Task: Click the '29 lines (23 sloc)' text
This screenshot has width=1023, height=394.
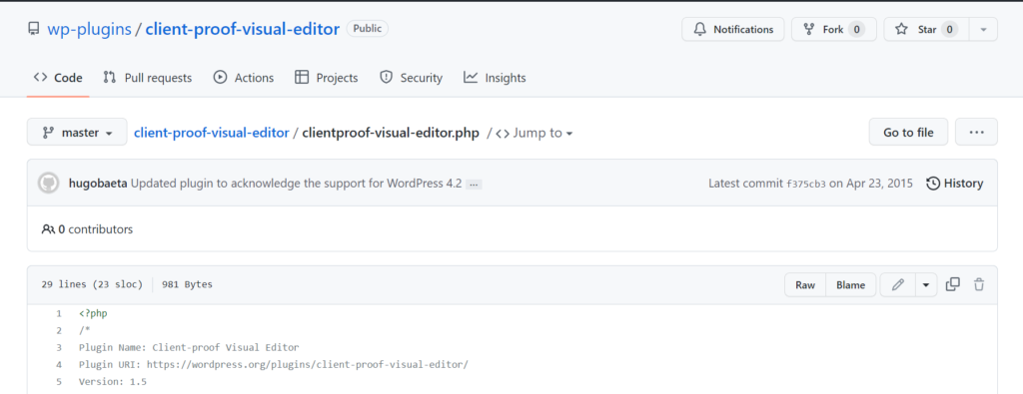Action: click(92, 284)
